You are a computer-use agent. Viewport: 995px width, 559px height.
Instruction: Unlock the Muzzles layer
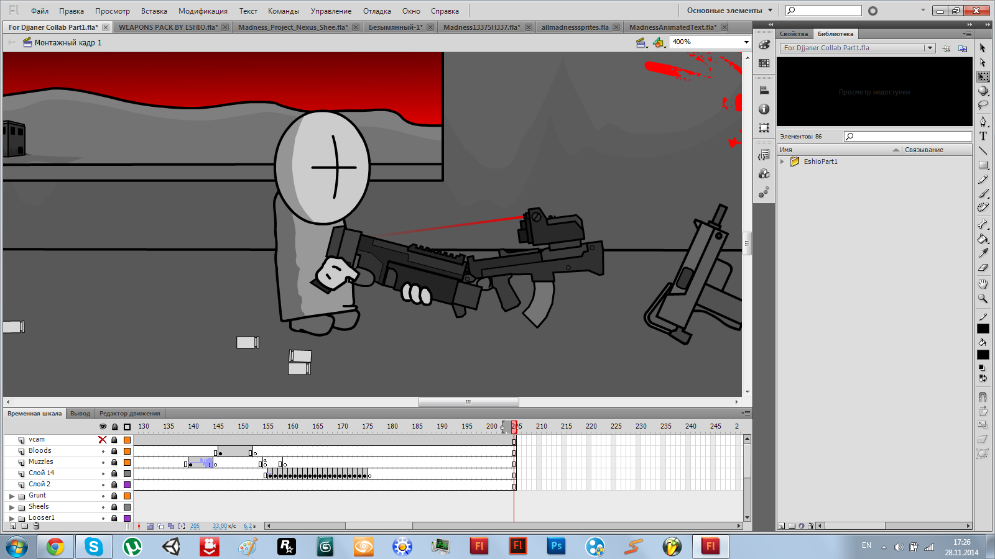coord(114,462)
